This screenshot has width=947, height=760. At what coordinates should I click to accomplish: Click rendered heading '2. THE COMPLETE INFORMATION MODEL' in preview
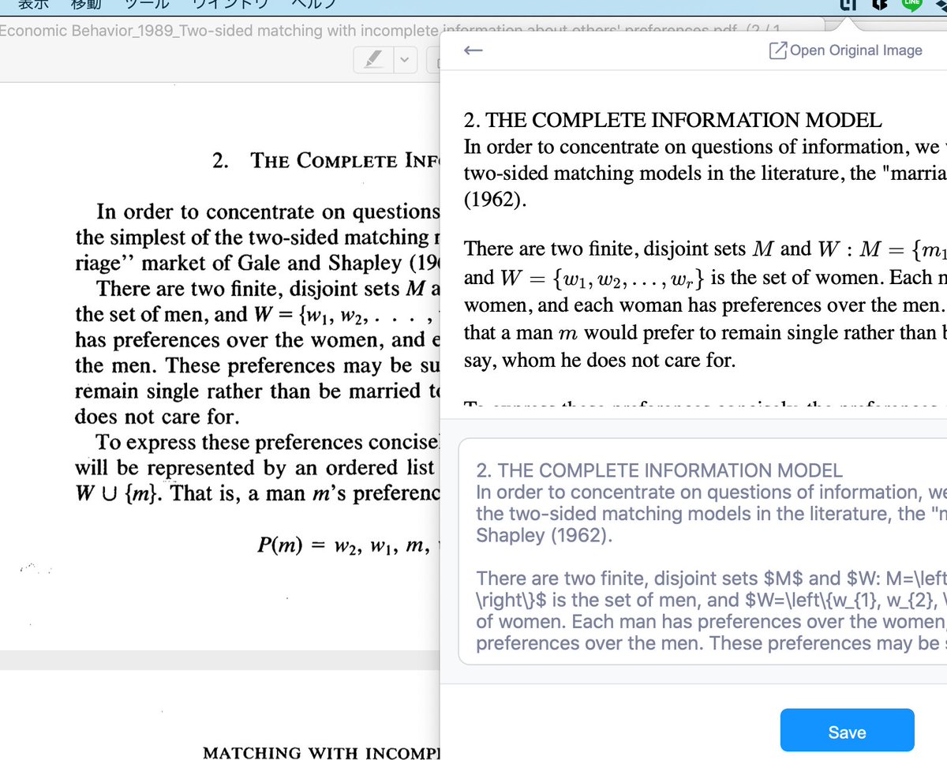pyautogui.click(x=672, y=120)
